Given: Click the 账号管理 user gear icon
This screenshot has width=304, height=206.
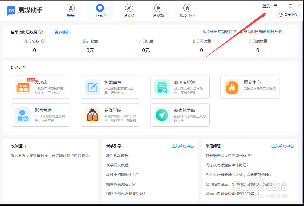Looking at the screenshot, I should point(23,115).
